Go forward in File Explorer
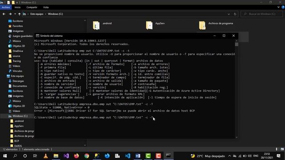Screen dimensions: 285x160 [x=10, y=14]
